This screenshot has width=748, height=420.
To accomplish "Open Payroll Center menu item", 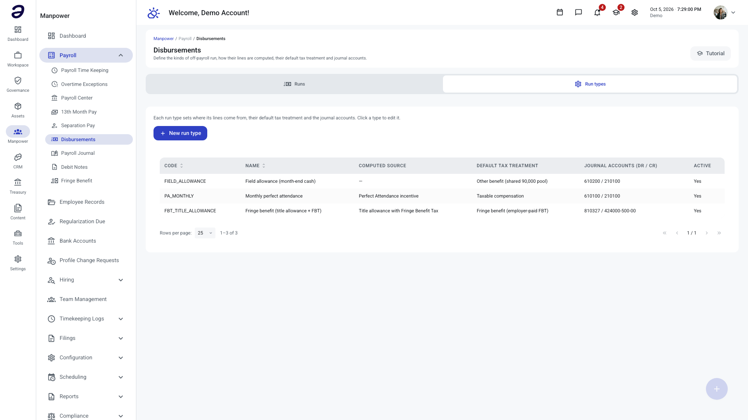I will point(89,98).
